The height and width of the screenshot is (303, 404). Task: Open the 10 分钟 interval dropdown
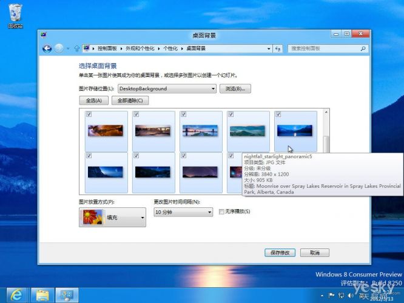183,212
